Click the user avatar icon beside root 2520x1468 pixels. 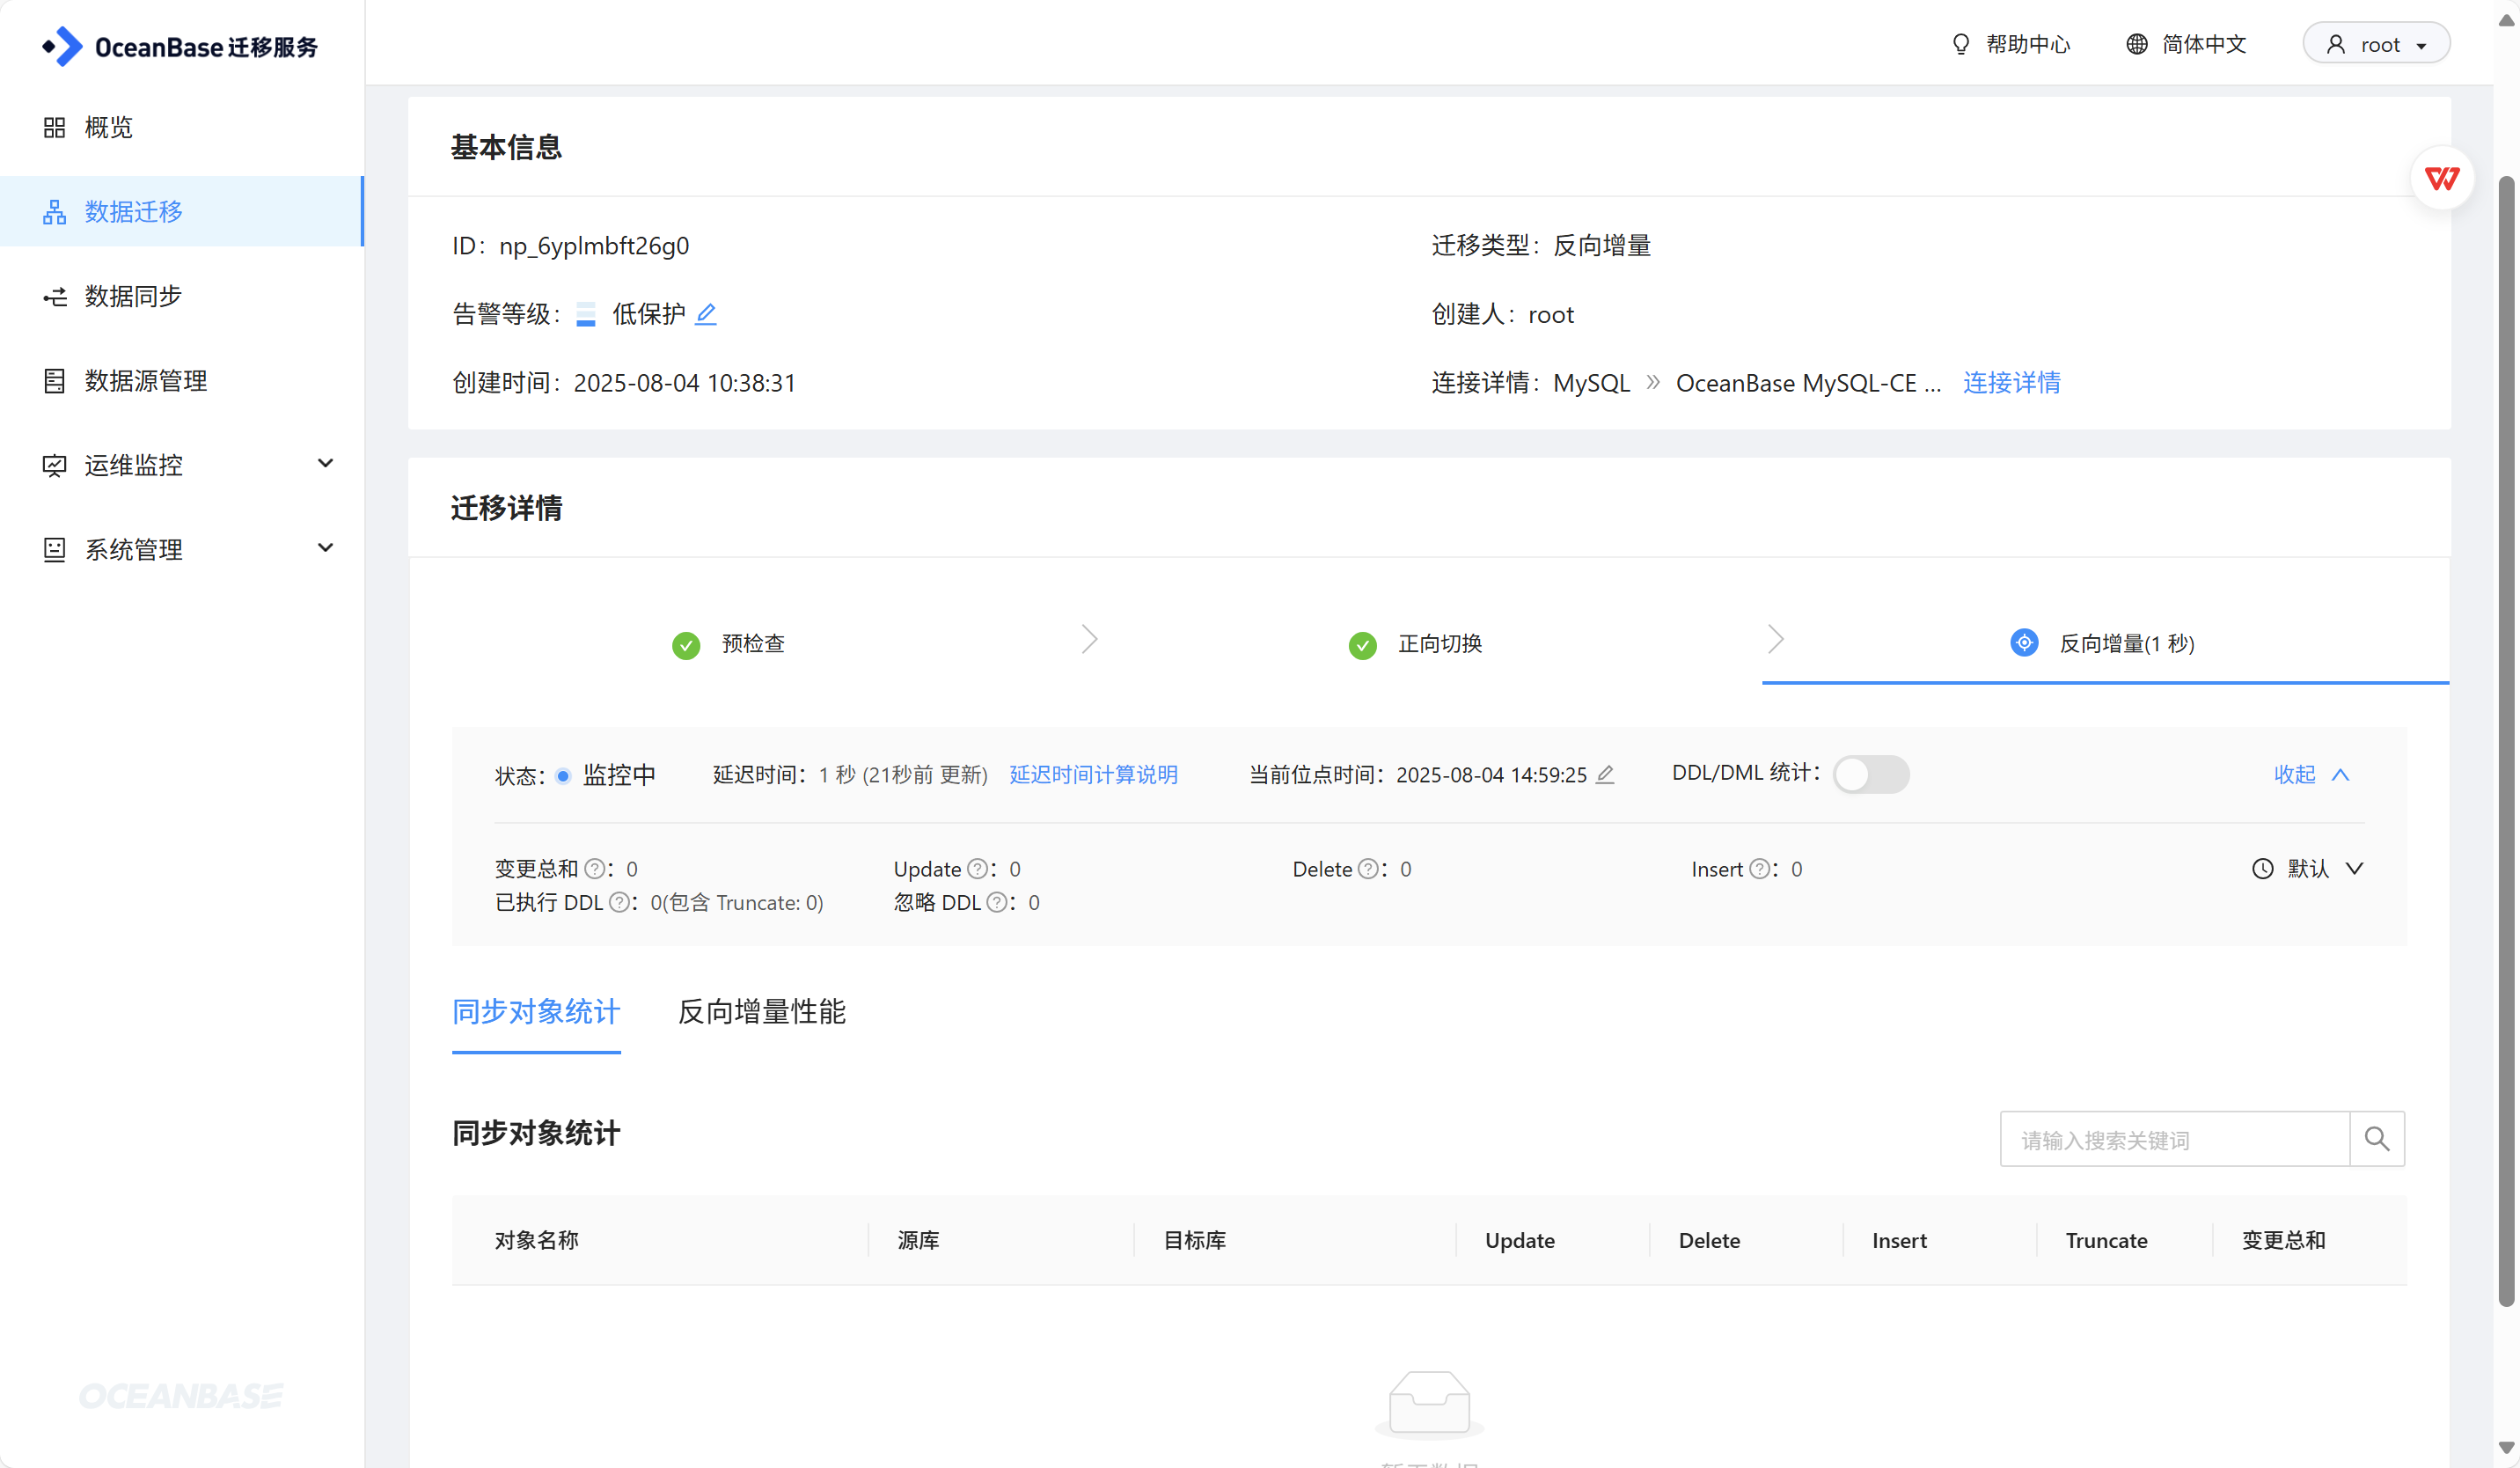click(2336, 44)
